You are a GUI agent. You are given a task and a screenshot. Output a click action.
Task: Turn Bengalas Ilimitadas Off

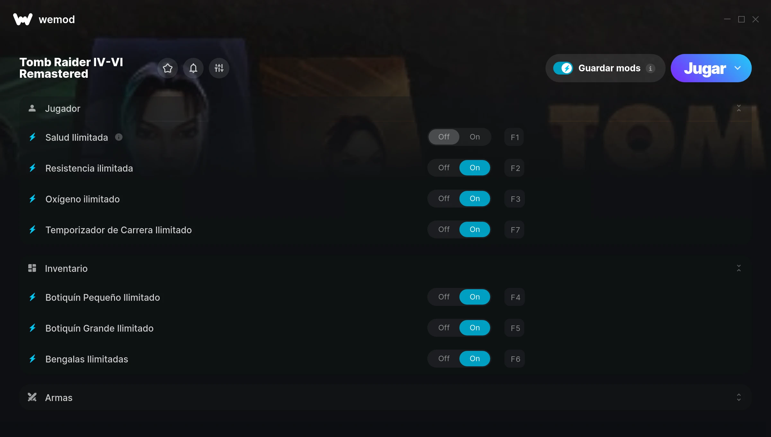coord(444,359)
